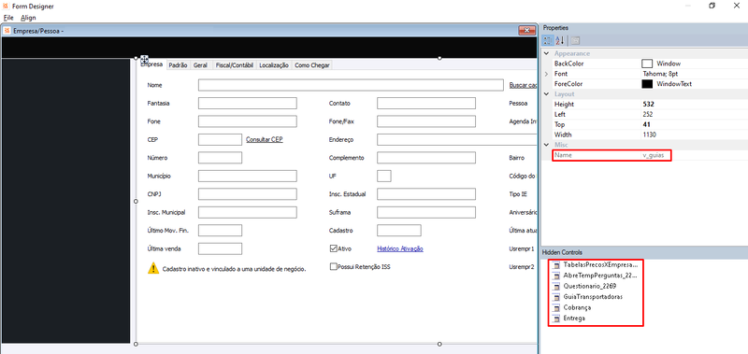This screenshot has width=748, height=354.
Task: Switch to the Geral tab
Action: point(200,65)
